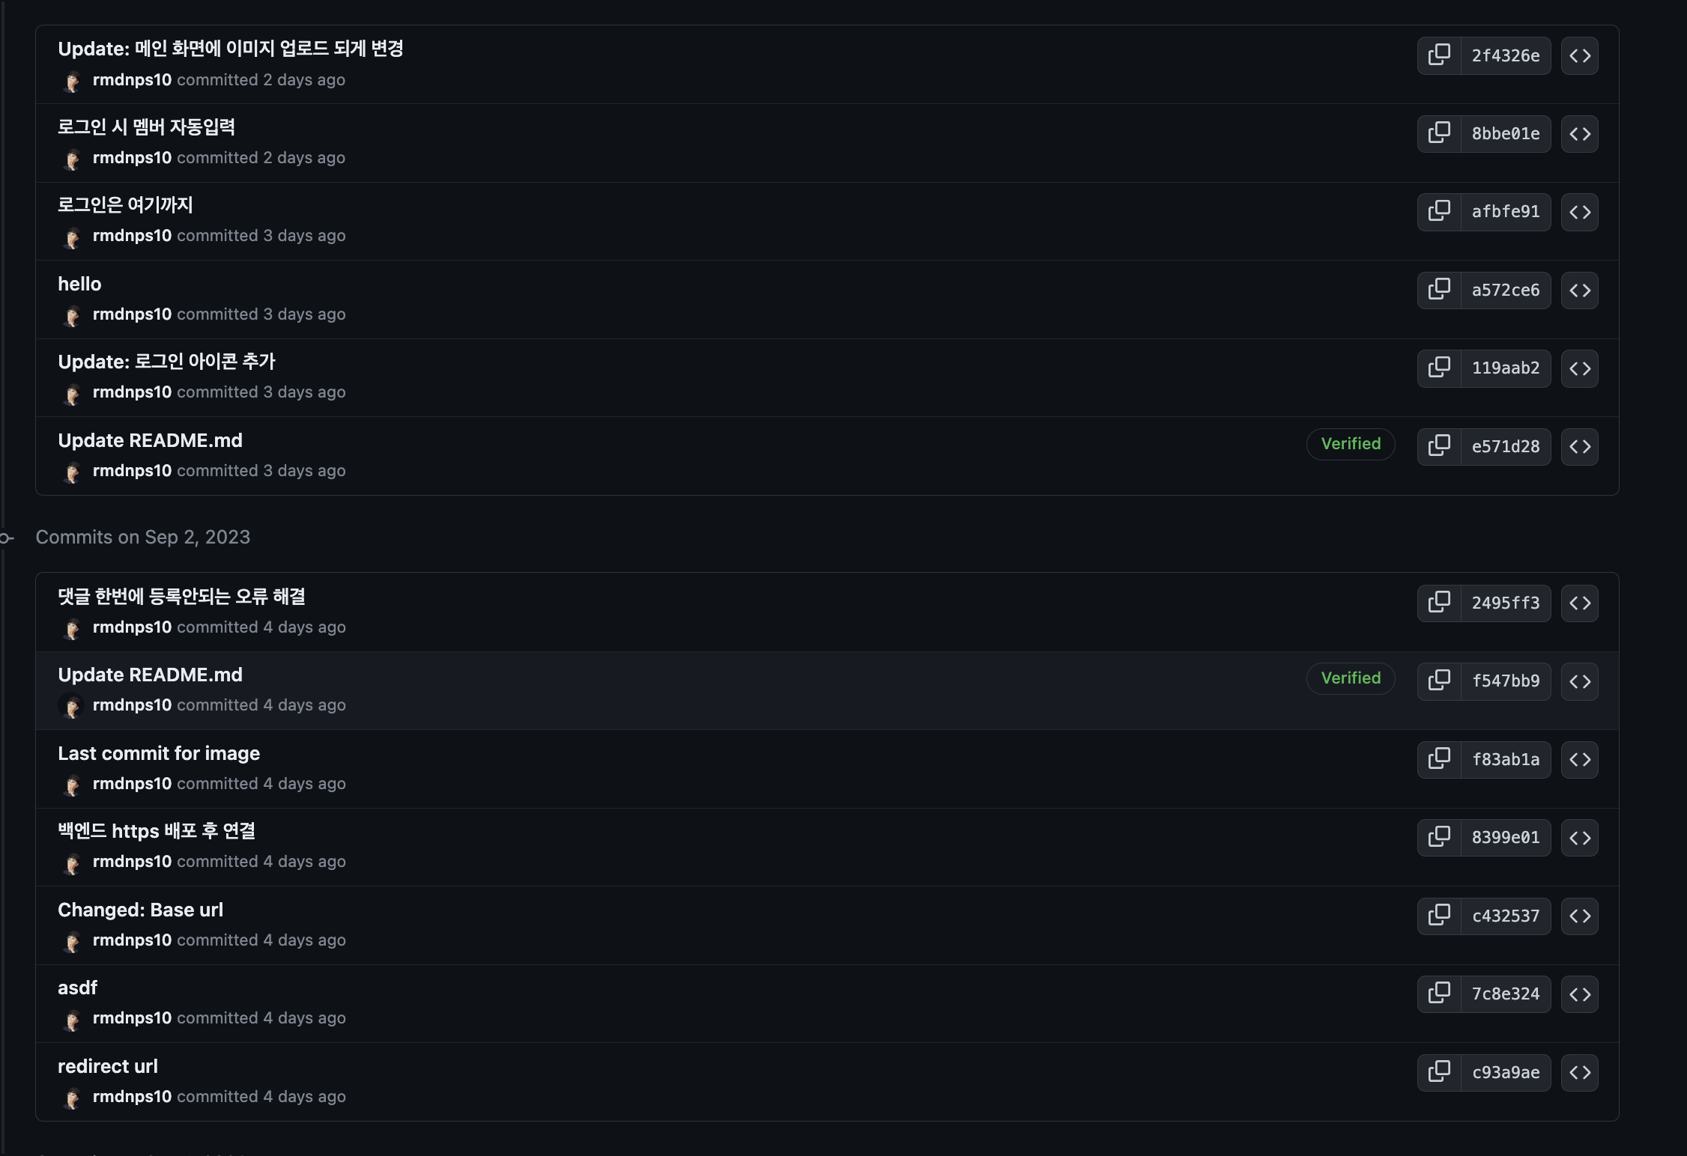The height and width of the screenshot is (1156, 1687).
Task: Open 'Changed: Base url' commit details
Action: pos(140,910)
